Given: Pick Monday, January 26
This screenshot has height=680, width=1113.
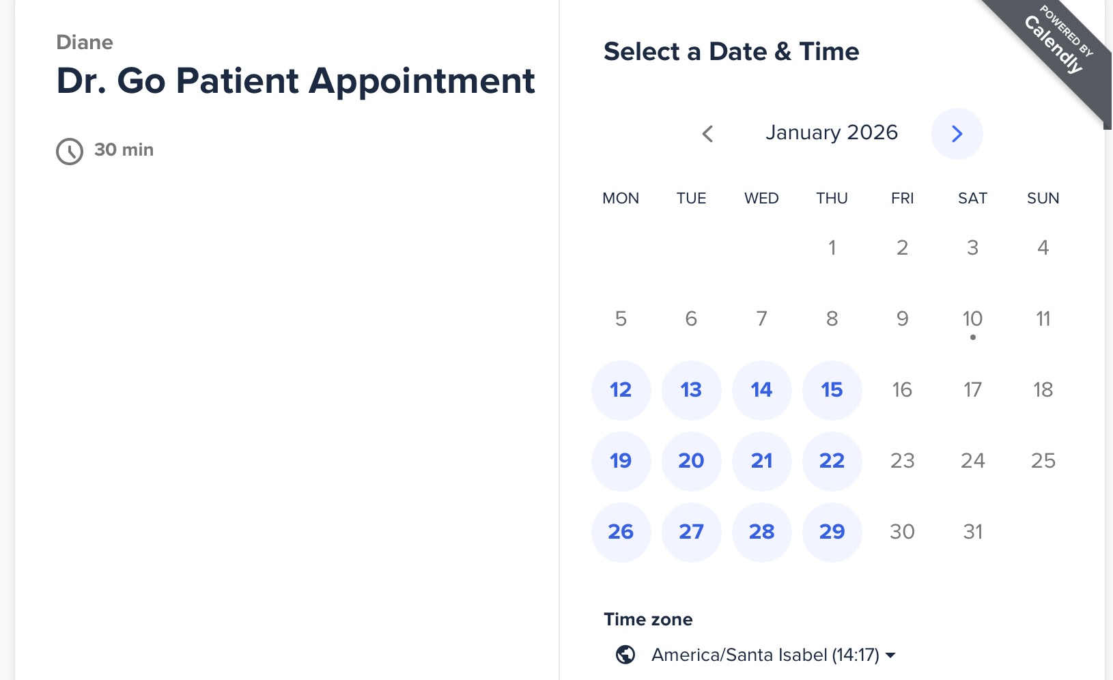Looking at the screenshot, I should click(x=621, y=532).
